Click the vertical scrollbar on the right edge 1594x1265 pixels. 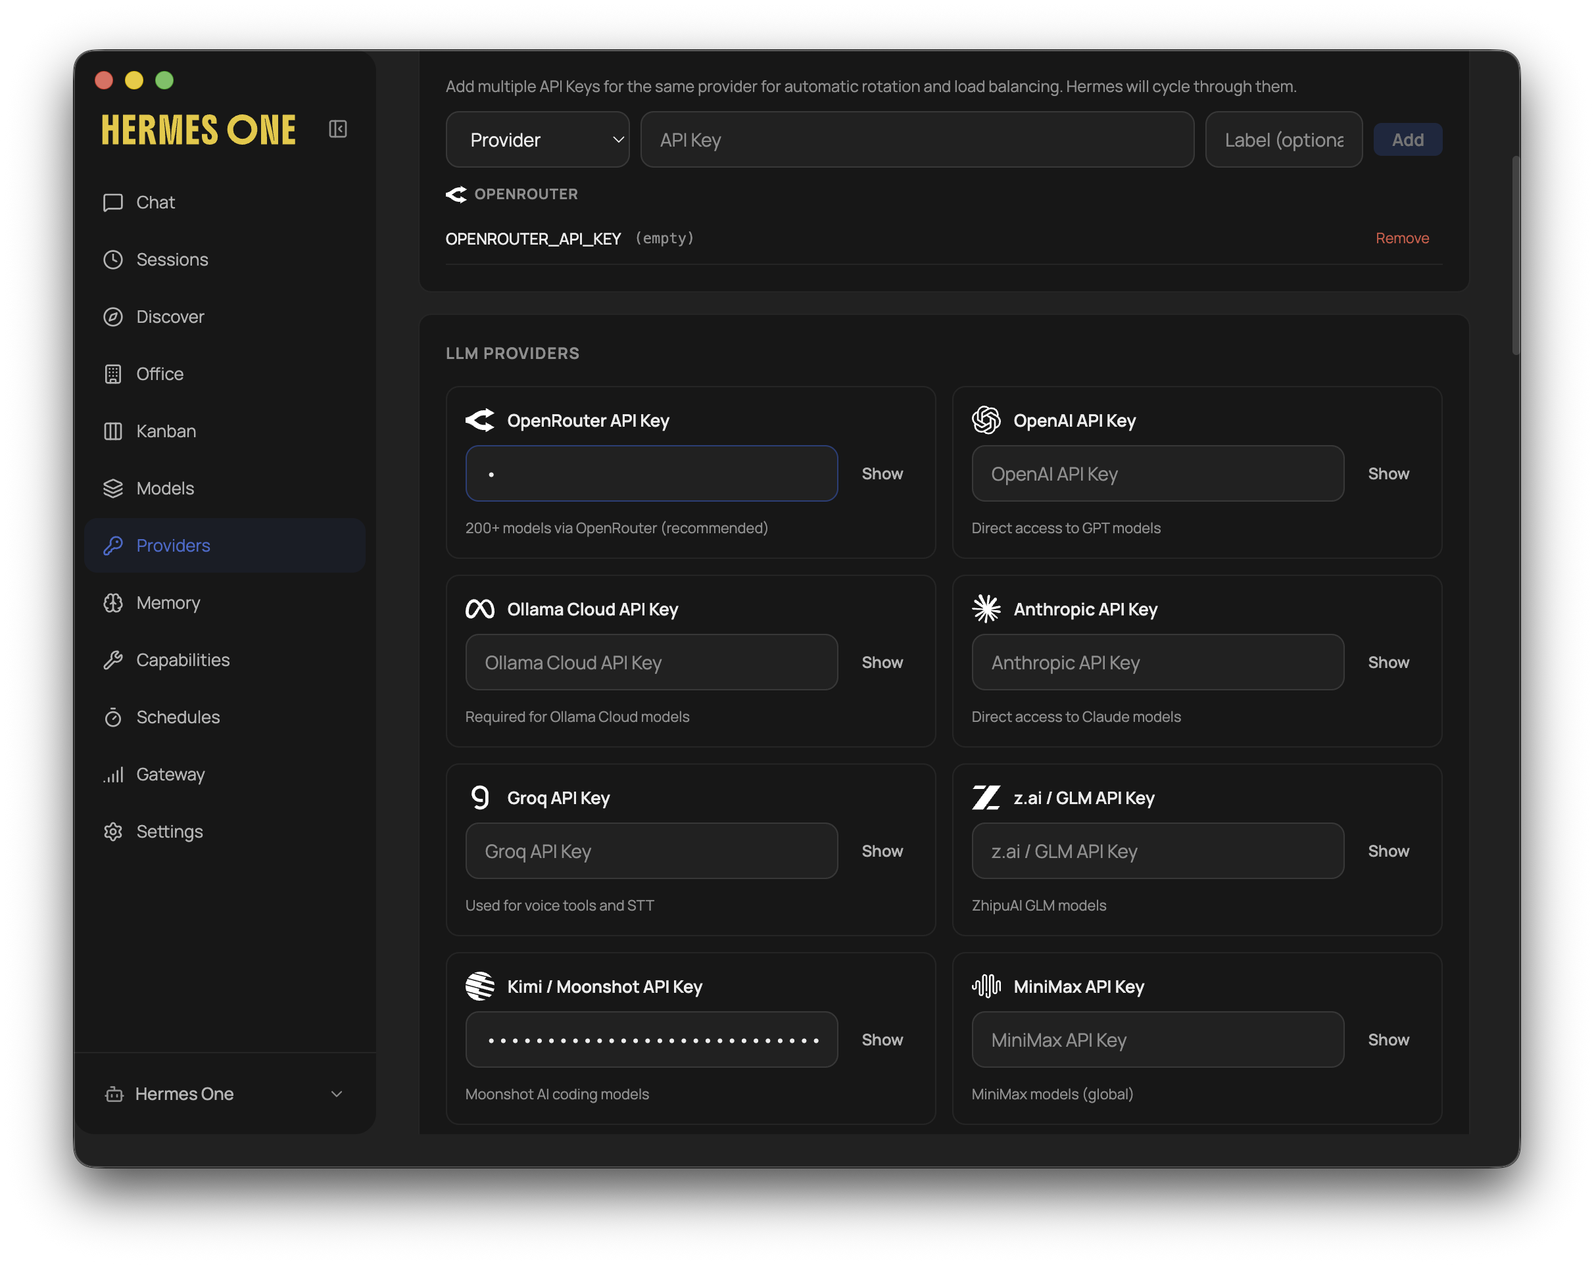pos(1516,256)
